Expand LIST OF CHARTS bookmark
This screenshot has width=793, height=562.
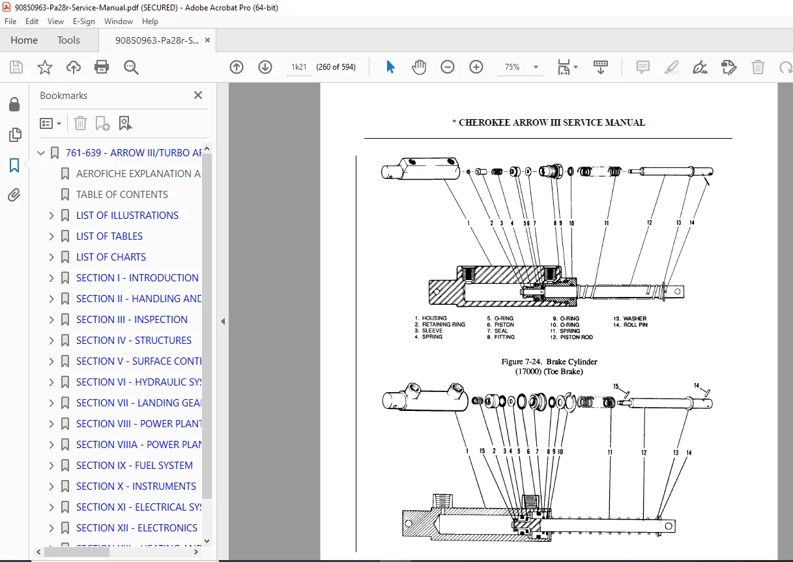52,257
